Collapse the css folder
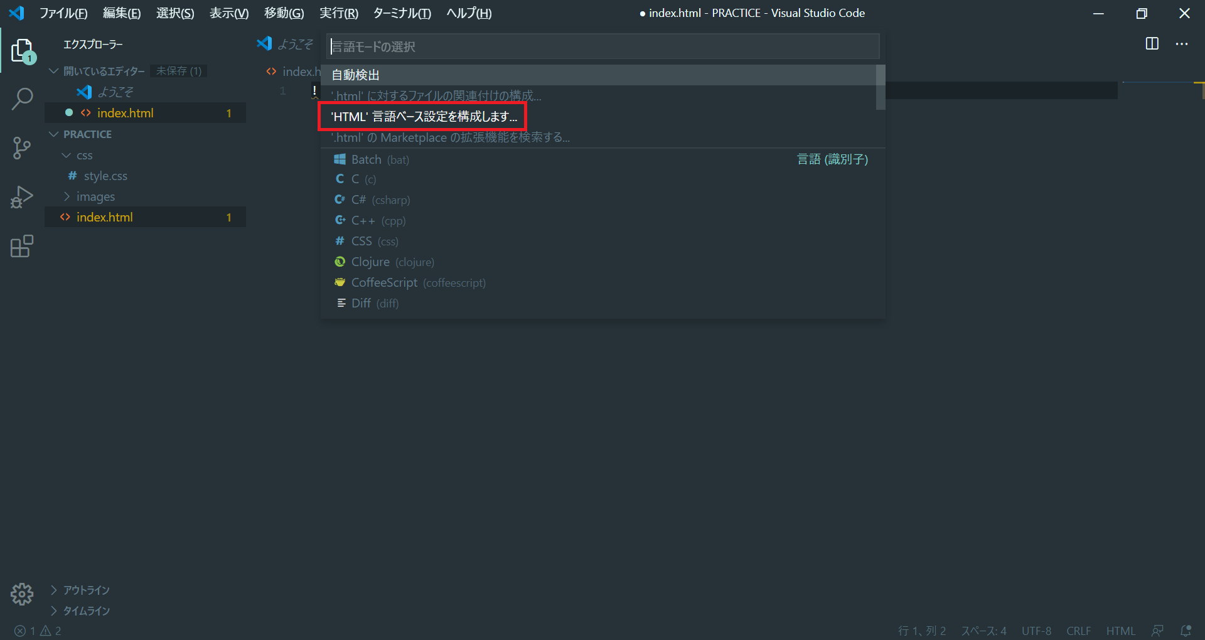 click(67, 155)
